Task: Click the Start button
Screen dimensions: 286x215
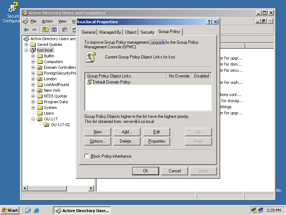Action: coord(10,210)
